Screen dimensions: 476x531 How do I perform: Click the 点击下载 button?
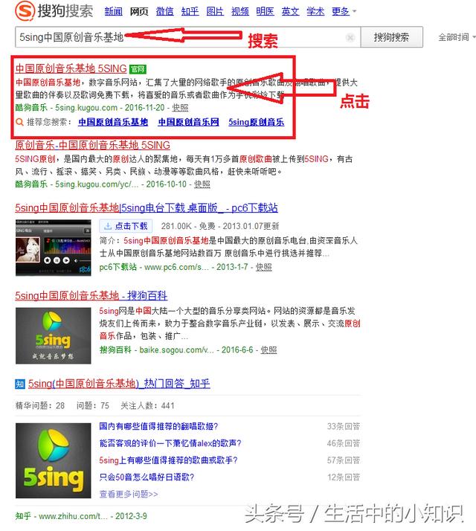coord(126,226)
